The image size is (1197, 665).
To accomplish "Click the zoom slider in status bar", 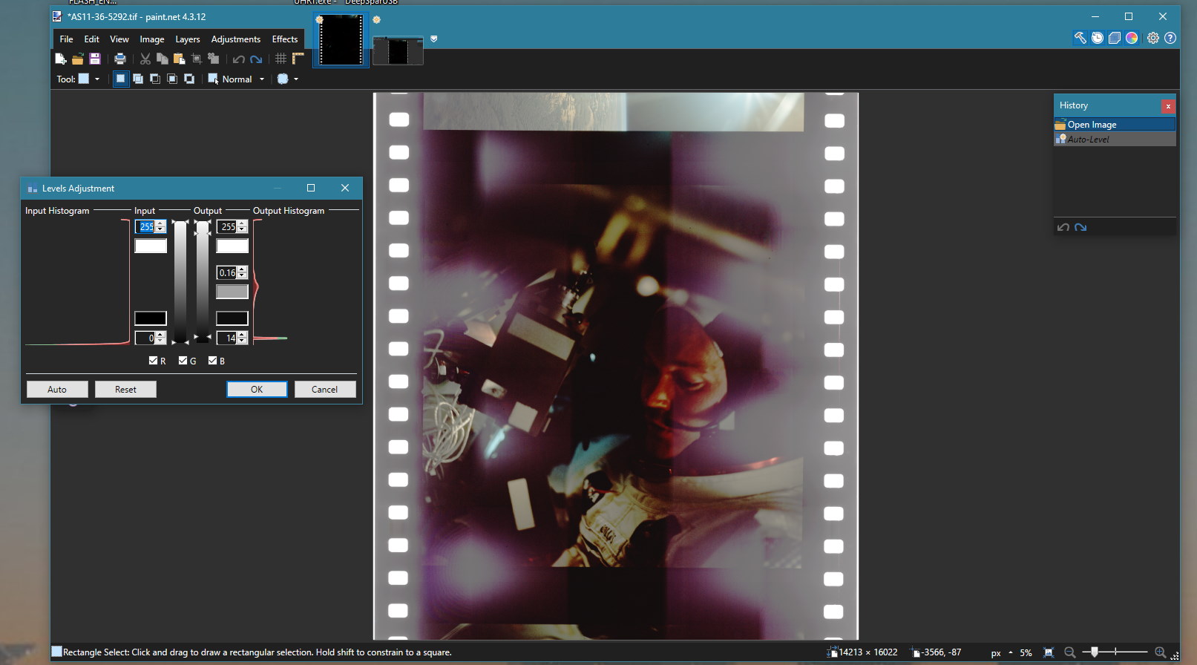I will tap(1115, 652).
